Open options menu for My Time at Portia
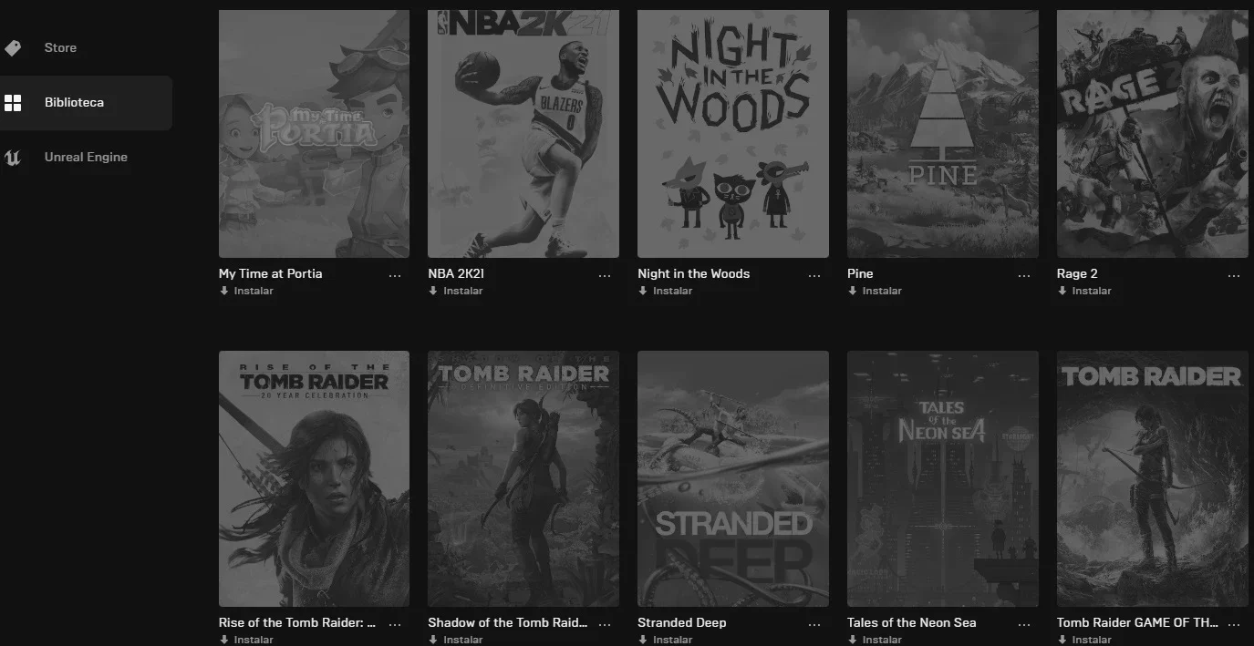The height and width of the screenshot is (646, 1254). click(395, 275)
